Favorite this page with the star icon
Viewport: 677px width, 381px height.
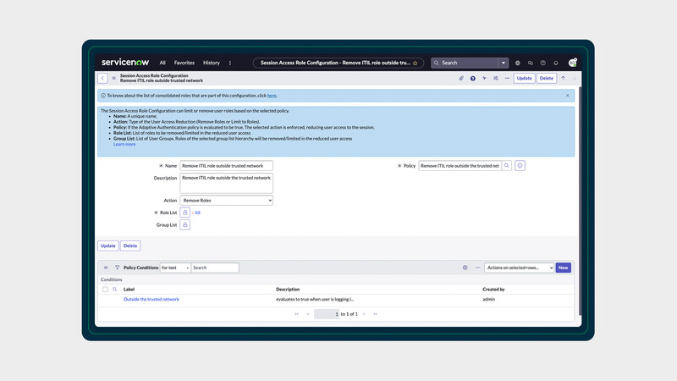(x=415, y=63)
